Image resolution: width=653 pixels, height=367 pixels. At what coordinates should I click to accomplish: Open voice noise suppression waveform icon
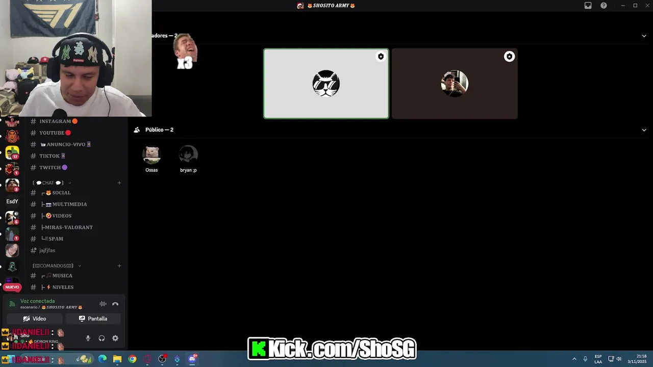click(103, 304)
